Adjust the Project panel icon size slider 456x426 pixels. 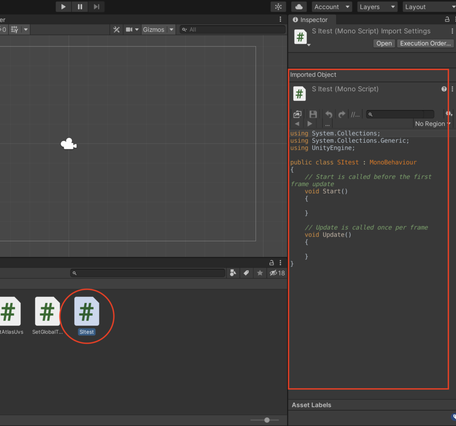click(266, 420)
